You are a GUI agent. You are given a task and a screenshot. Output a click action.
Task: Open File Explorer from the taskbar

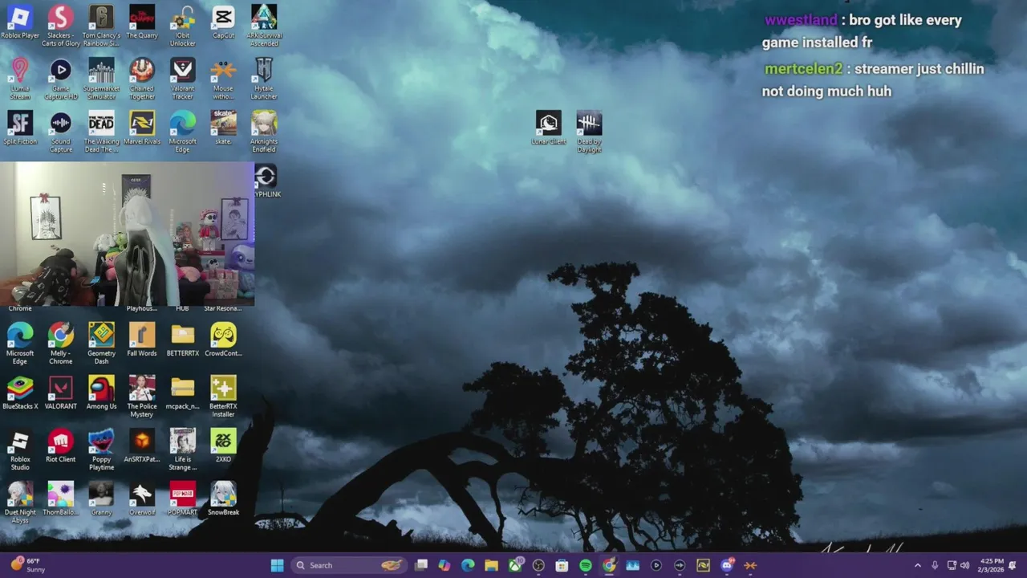pyautogui.click(x=492, y=565)
